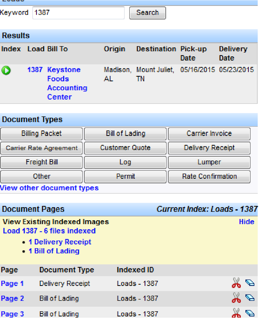Viewport: 259px width, 319px height.
Task: Select Other document type
Action: 41,177
